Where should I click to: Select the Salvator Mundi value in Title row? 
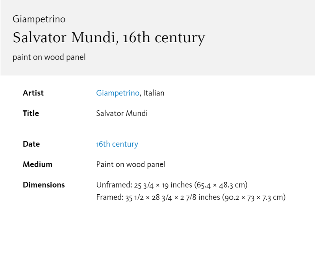tap(122, 114)
